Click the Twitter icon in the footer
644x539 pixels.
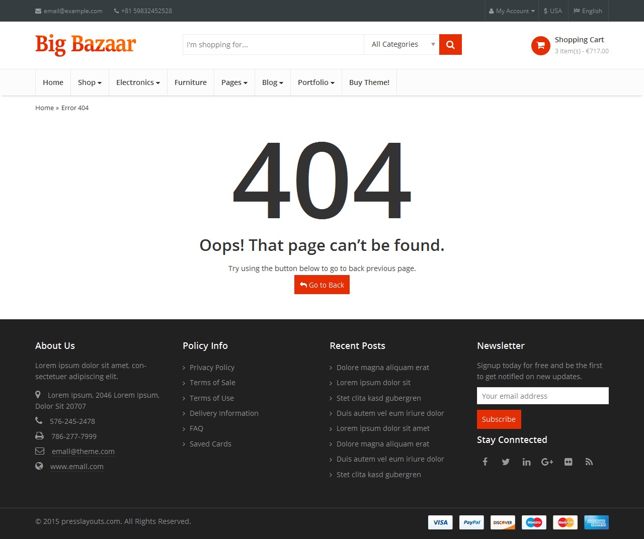[506, 462]
